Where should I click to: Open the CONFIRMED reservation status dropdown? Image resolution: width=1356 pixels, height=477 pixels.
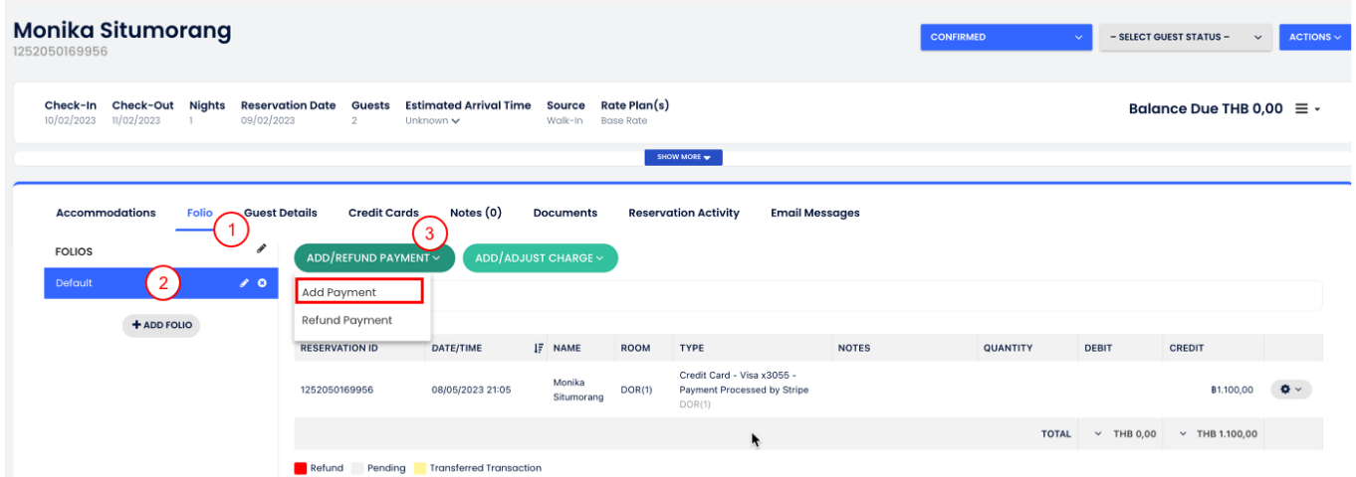pyautogui.click(x=1006, y=38)
